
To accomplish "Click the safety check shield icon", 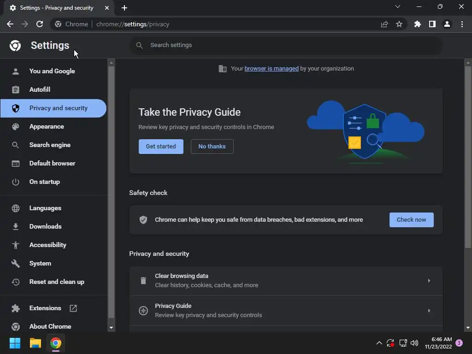I will pyautogui.click(x=143, y=220).
